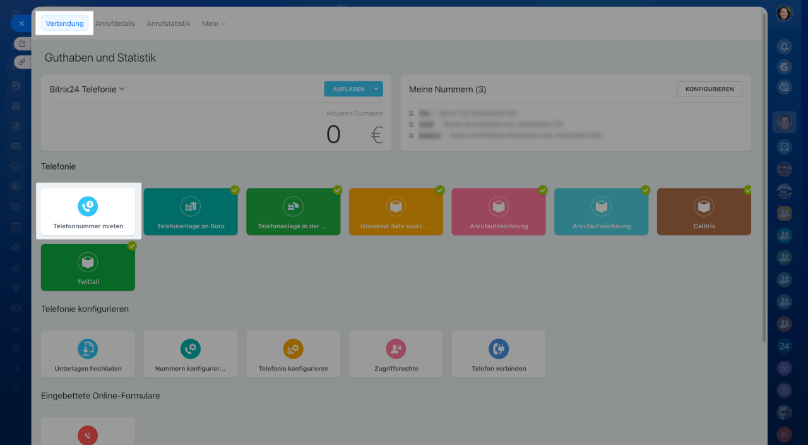Image resolution: width=808 pixels, height=445 pixels.
Task: Click the user profile avatar at top right
Action: pos(784,13)
